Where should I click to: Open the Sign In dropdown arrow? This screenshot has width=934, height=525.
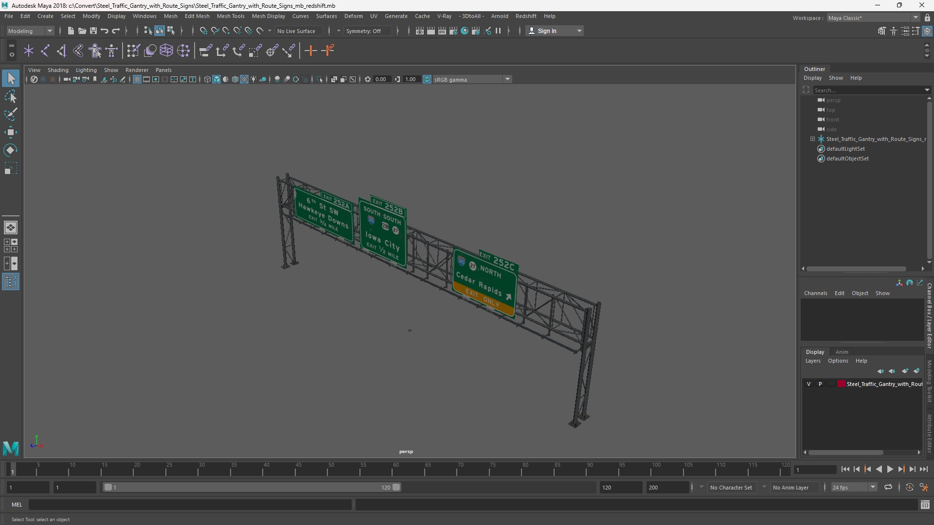pyautogui.click(x=579, y=31)
